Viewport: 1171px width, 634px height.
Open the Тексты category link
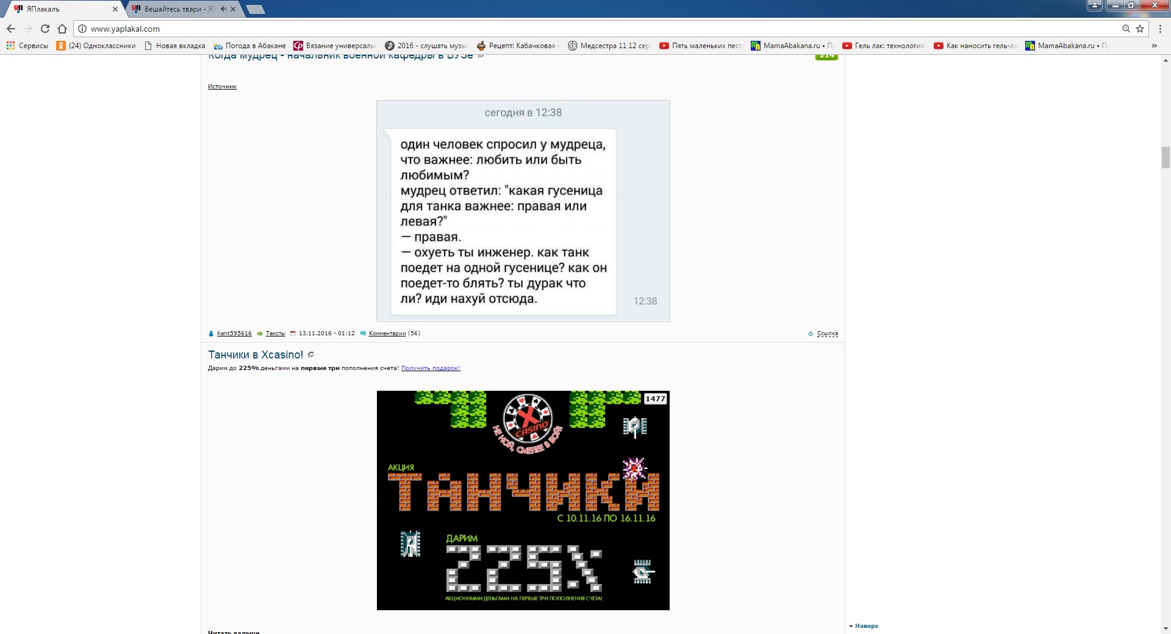[x=276, y=333]
